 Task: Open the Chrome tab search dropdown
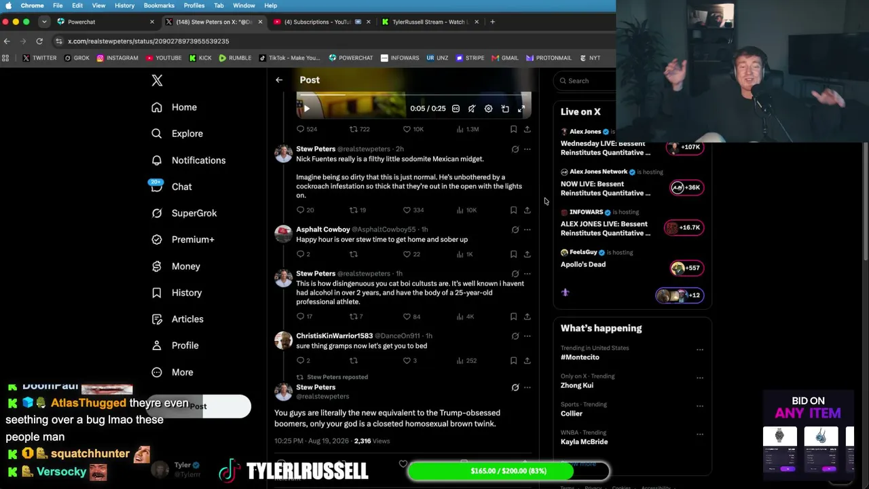tap(44, 22)
